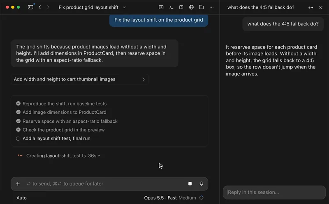Click the orange activity dots indicator
Viewport: 329px width, 204px height.
[20, 156]
